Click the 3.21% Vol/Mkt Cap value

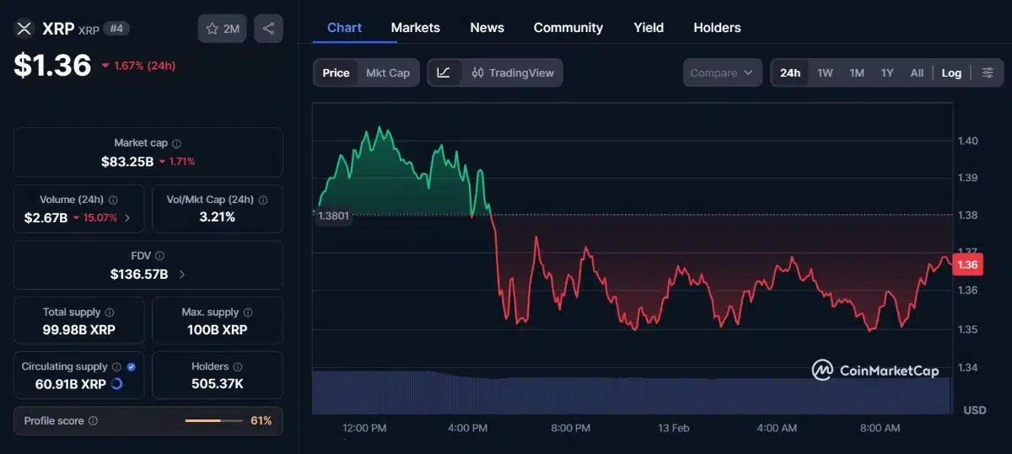click(217, 217)
